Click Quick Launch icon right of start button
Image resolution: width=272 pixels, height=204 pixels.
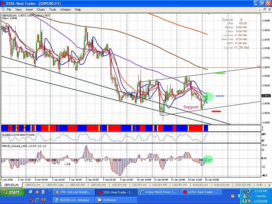31,192
